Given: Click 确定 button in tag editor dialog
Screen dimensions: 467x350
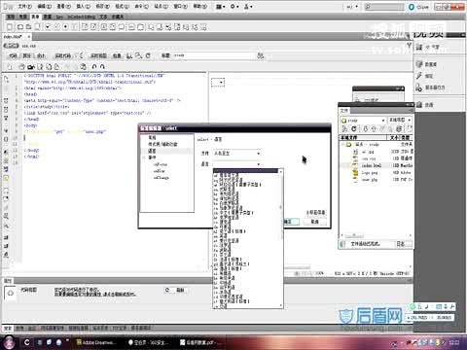Looking at the screenshot, I should click(x=290, y=222).
